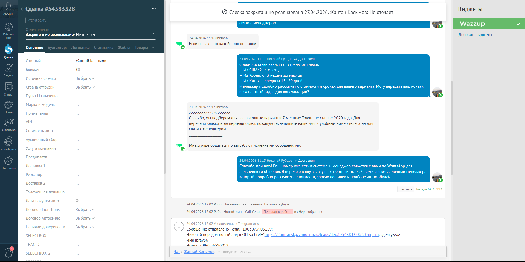This screenshot has width=525, height=262.
Task: Click the feed vertical scrollbar
Action: coord(451,128)
